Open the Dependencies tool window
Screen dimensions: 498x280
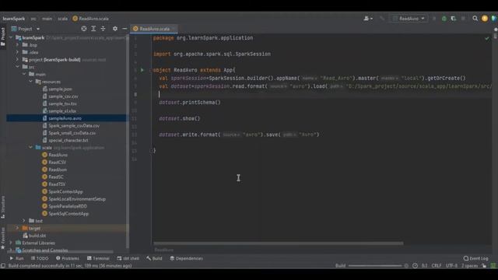186,258
